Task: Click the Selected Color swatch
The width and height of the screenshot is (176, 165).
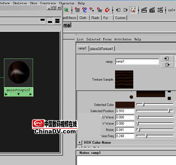Action: click(125, 105)
